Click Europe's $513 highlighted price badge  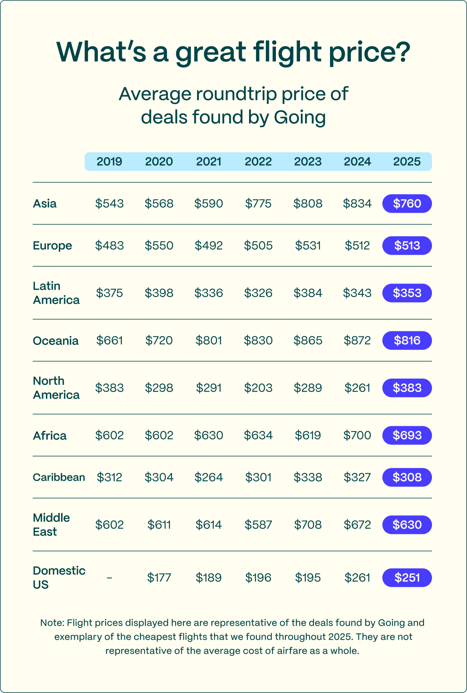point(407,245)
